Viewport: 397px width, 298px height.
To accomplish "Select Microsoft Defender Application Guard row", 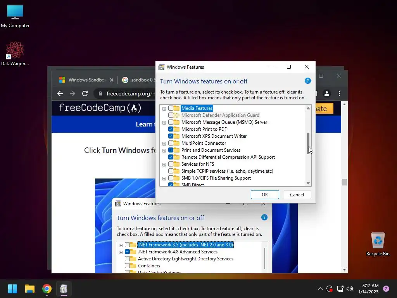I will pos(220,115).
